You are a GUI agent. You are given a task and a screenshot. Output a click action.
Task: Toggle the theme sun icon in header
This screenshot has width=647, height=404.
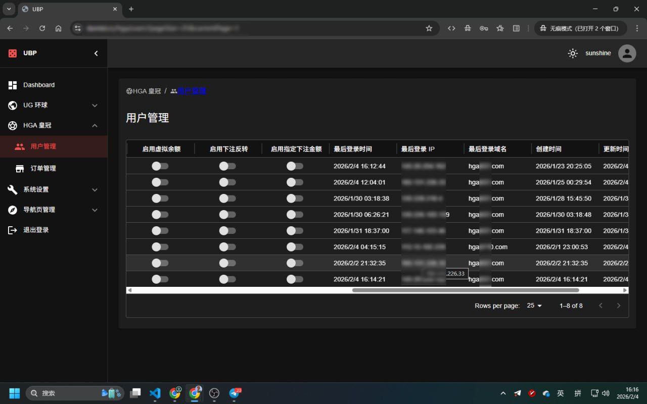tap(573, 53)
